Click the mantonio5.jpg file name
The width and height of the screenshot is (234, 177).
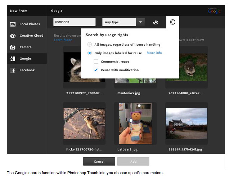tap(129, 93)
